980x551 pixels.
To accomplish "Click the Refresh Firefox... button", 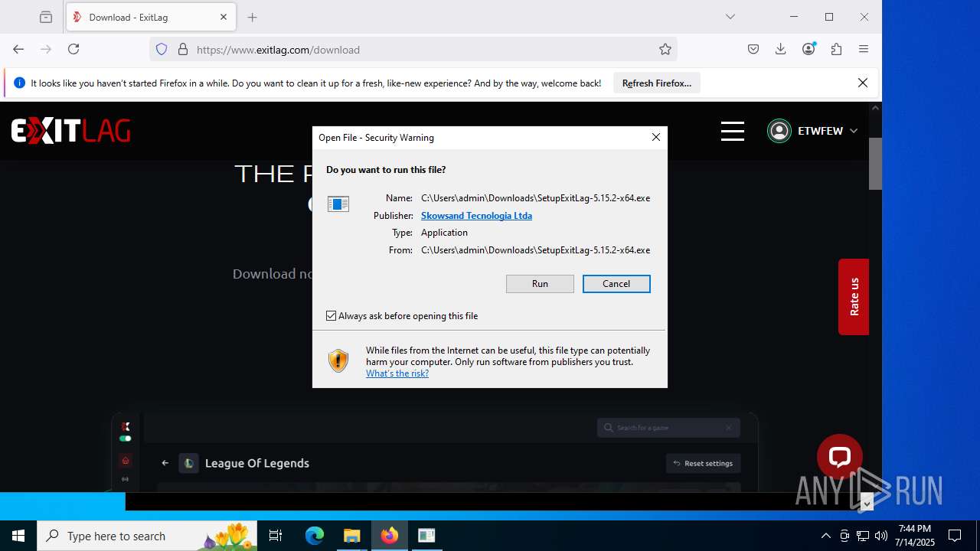I will pyautogui.click(x=657, y=83).
